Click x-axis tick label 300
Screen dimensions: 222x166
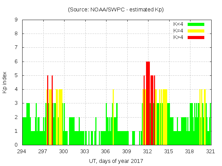pos(64,151)
